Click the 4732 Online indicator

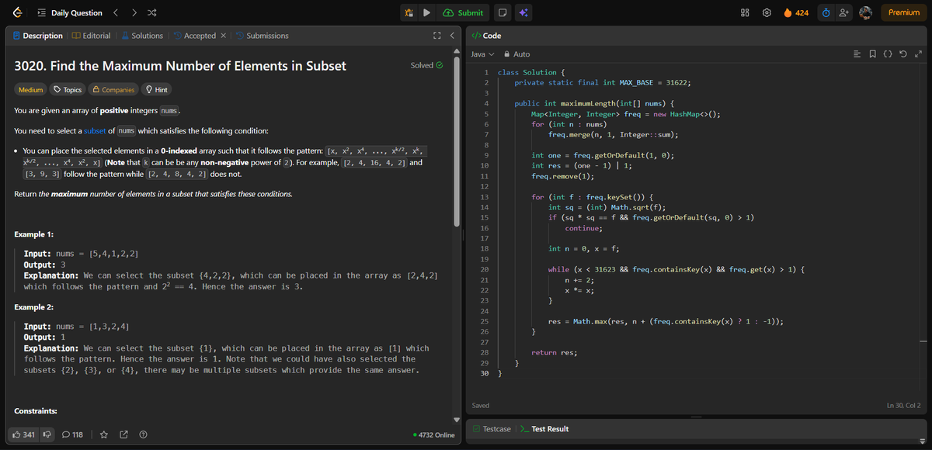point(435,435)
